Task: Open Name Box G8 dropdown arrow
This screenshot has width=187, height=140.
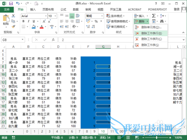Action: [22, 40]
